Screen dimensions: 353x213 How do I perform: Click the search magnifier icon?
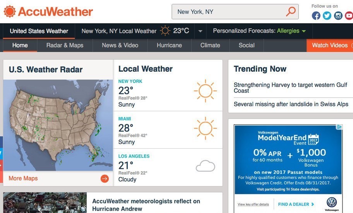290,12
